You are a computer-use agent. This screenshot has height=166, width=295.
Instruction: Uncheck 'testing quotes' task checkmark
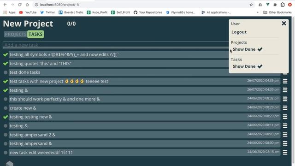coord(6,64)
